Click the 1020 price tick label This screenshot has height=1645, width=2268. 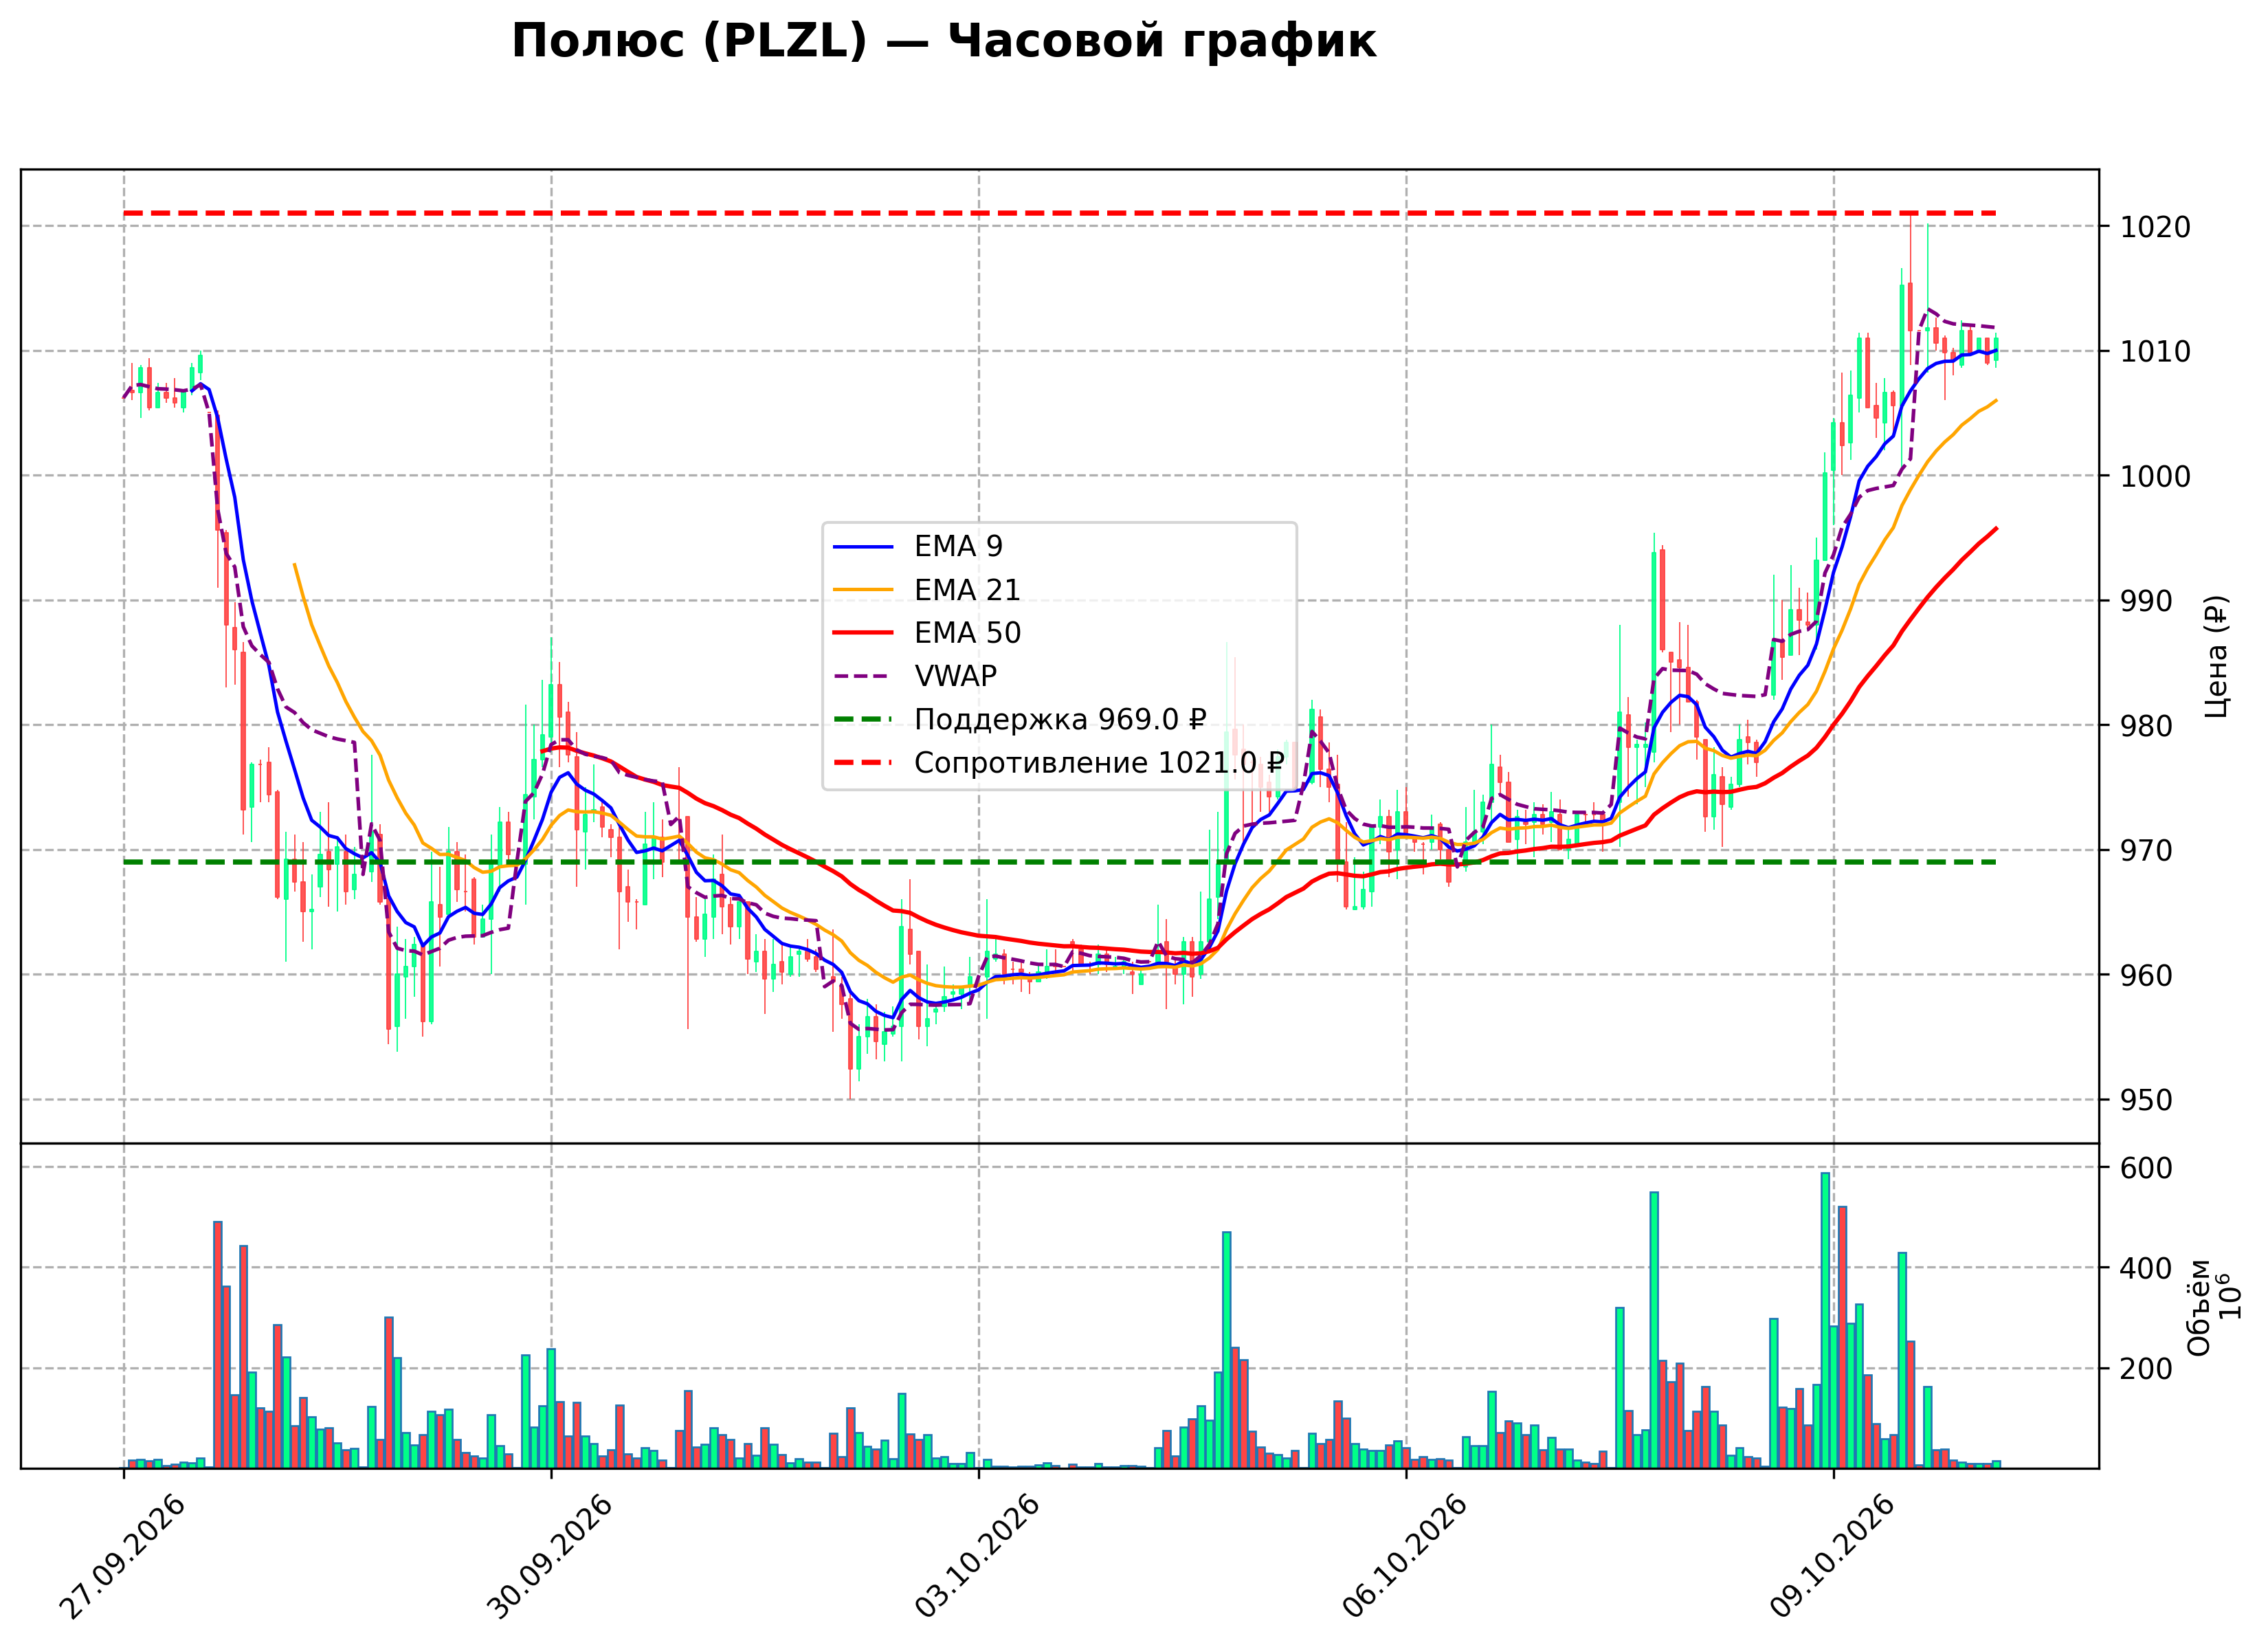click(2155, 227)
